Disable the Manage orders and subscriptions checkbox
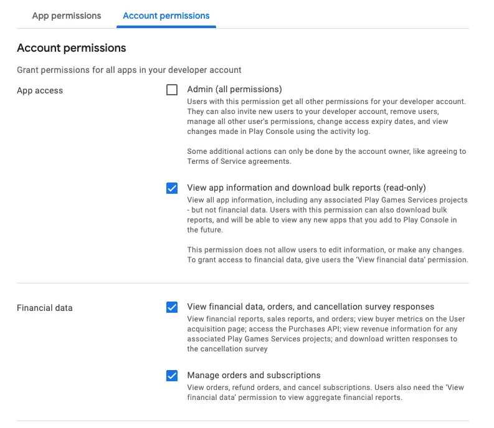494x428 pixels. pyautogui.click(x=172, y=376)
